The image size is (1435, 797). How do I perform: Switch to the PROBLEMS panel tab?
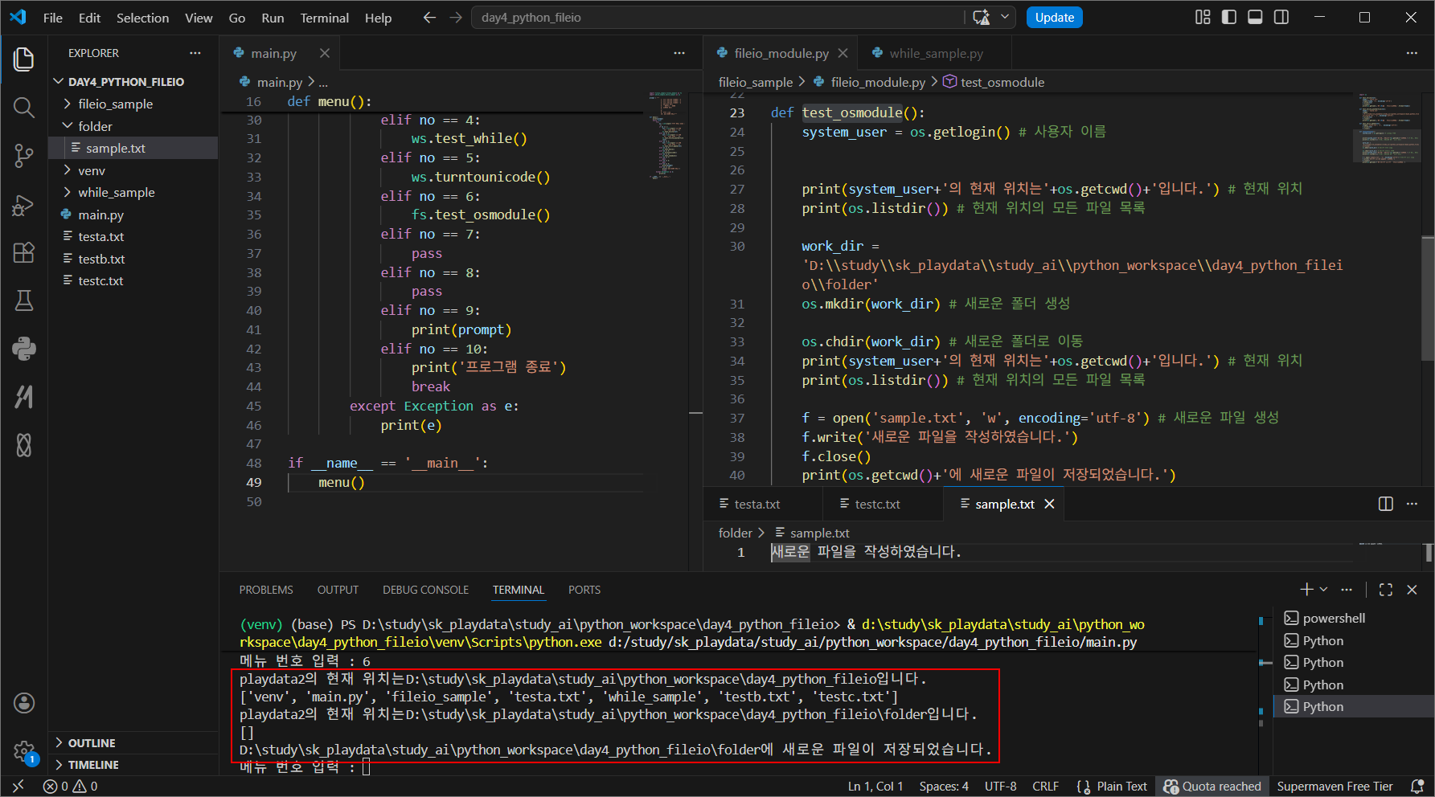pyautogui.click(x=266, y=590)
